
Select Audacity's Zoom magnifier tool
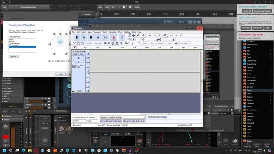129,39
